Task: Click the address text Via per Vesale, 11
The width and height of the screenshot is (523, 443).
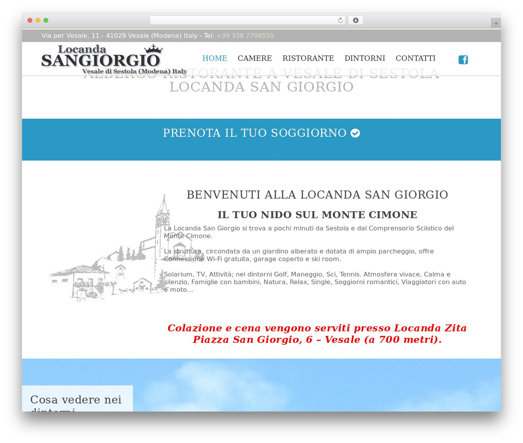Action: click(71, 36)
